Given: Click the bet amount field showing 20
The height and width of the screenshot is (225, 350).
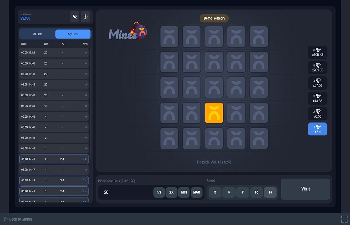Looking at the screenshot, I should pos(125,192).
